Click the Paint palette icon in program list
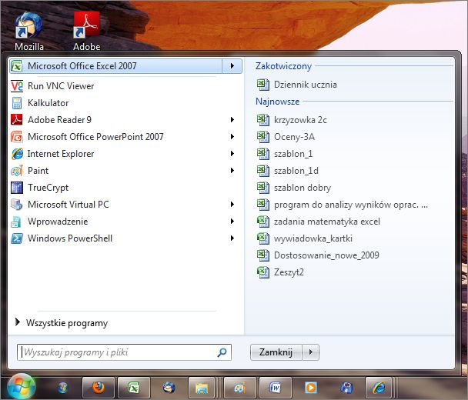Image resolution: width=468 pixels, height=400 pixels. point(17,171)
